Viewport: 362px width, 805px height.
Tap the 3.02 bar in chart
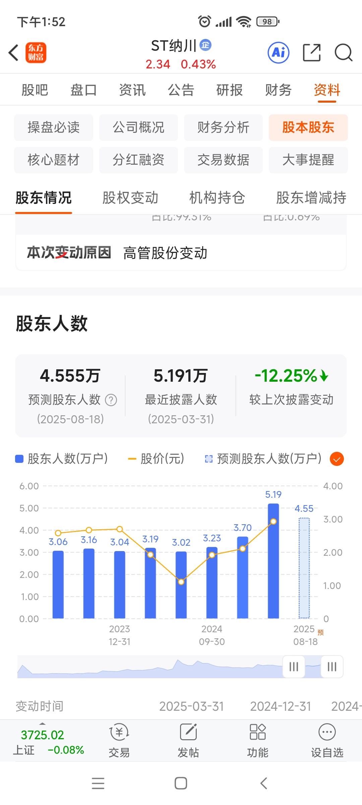[181, 585]
